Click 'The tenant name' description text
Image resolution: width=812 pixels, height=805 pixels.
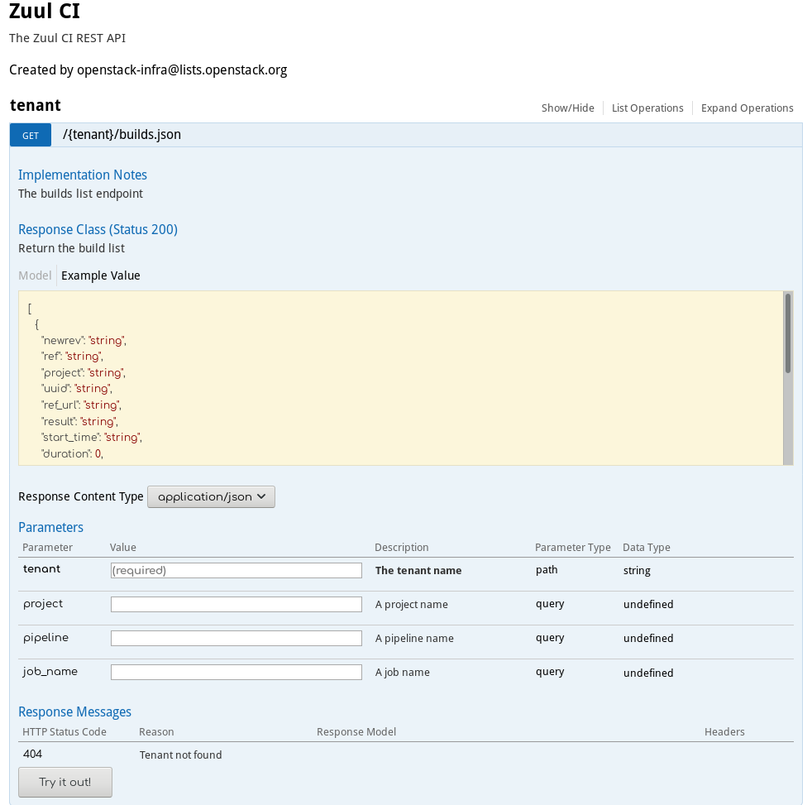click(418, 570)
